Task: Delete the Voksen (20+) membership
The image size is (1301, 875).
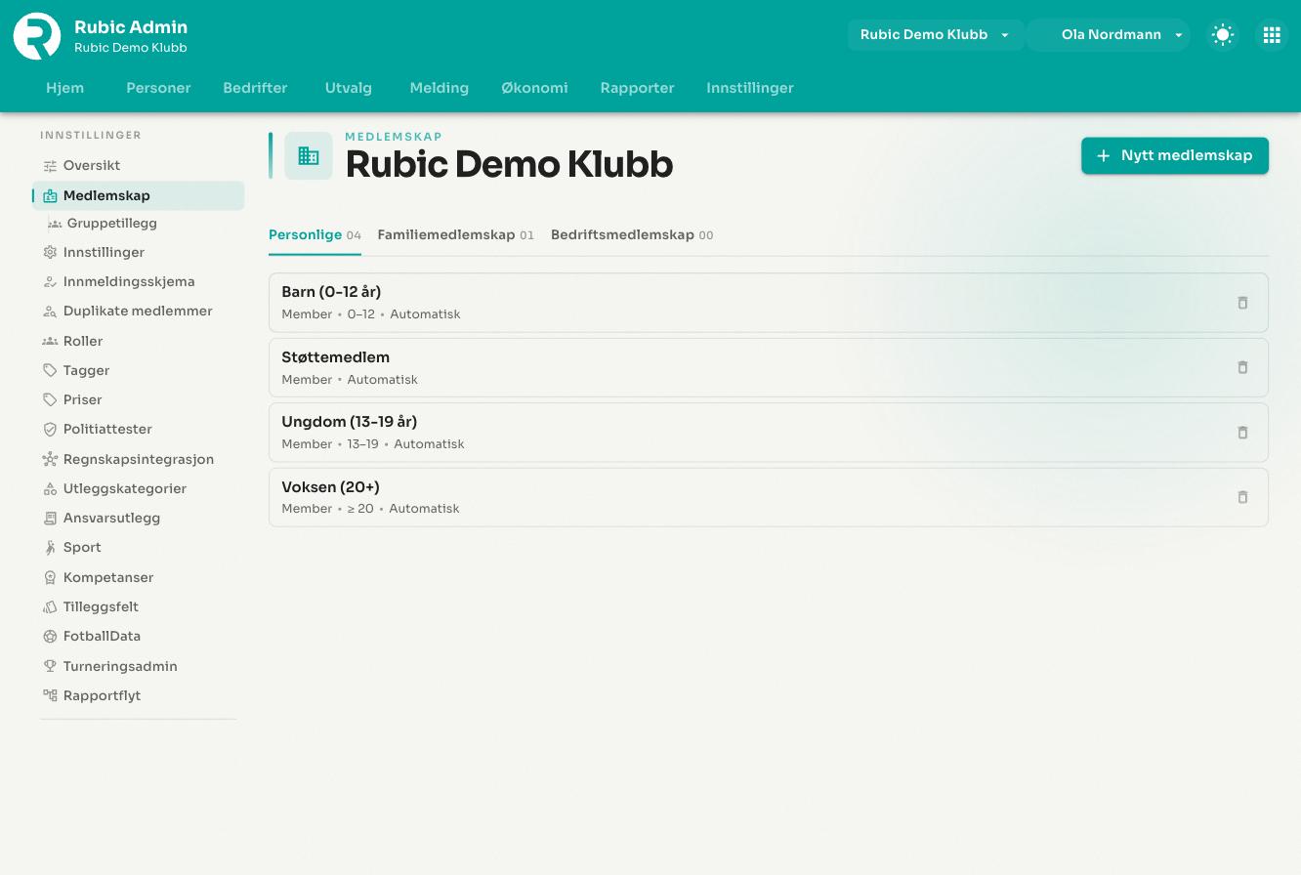Action: coord(1242,497)
